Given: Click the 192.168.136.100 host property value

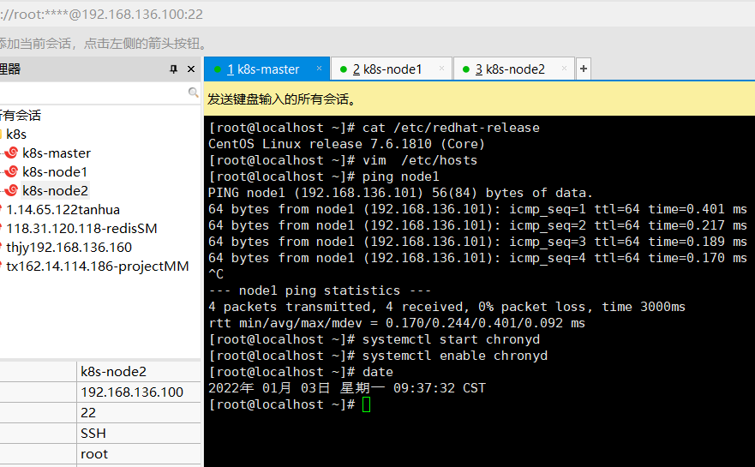Looking at the screenshot, I should coord(139,392).
